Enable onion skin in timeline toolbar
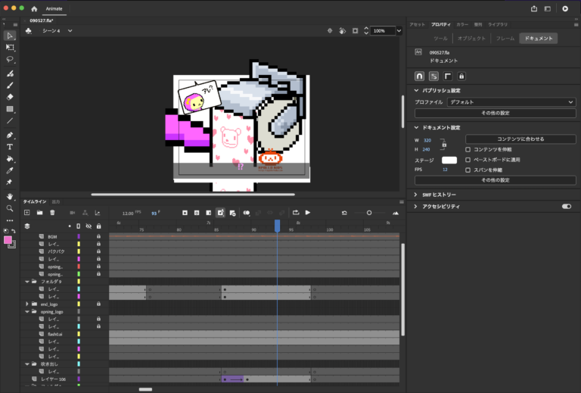Viewport: 581px width, 393px height. (x=247, y=213)
